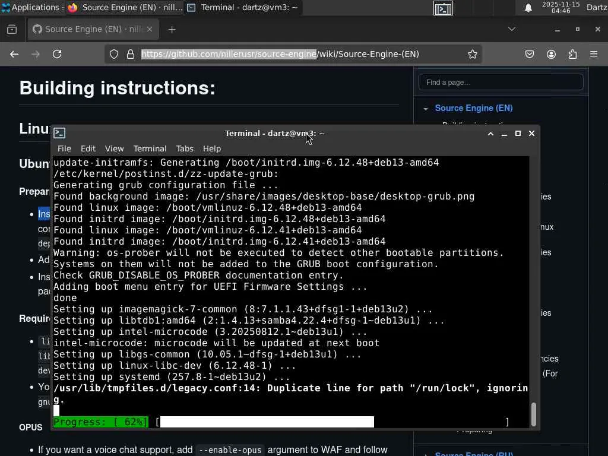Switch to Terminal taskbar entry

click(x=243, y=7)
